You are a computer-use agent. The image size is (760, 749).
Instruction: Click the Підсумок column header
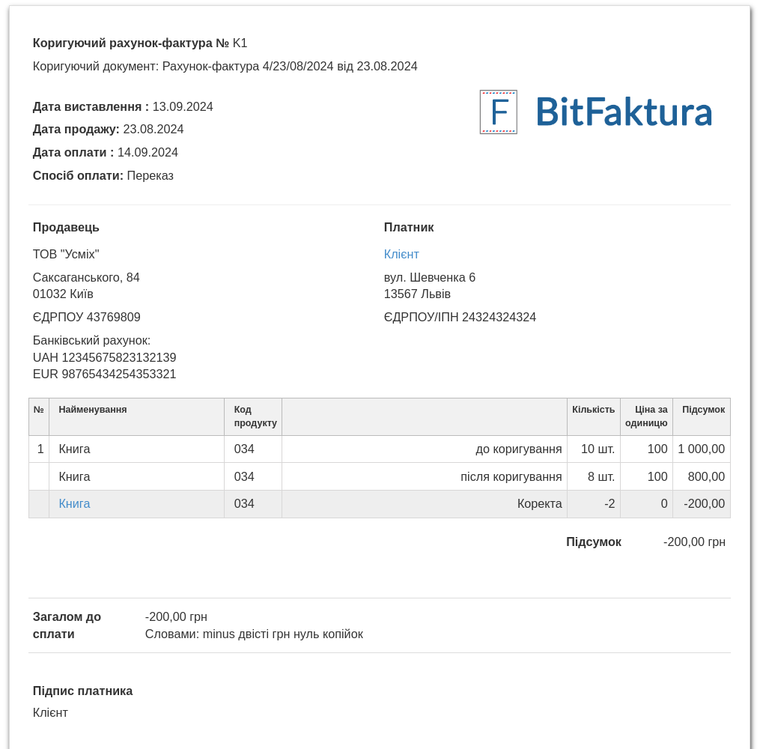[703, 410]
